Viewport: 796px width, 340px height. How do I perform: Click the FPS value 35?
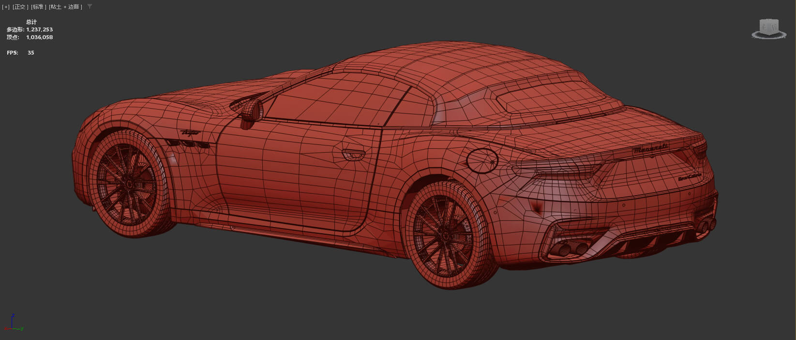tap(31, 53)
